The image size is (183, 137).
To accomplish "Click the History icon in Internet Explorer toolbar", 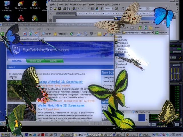I will point(72,34).
